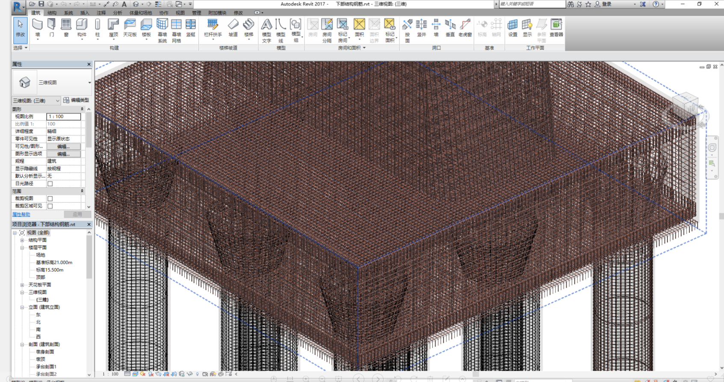Viewport: 724px width, 382px height.
Task: Open the 基准标高21.000m floor plan
Action: [54, 263]
